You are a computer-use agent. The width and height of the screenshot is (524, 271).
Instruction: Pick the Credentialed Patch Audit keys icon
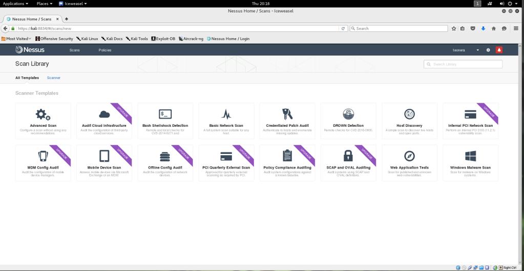pyautogui.click(x=287, y=114)
